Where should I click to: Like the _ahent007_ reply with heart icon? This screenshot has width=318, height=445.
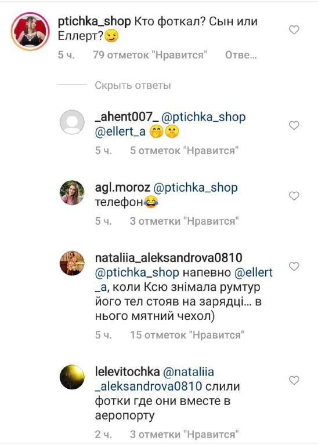(294, 125)
